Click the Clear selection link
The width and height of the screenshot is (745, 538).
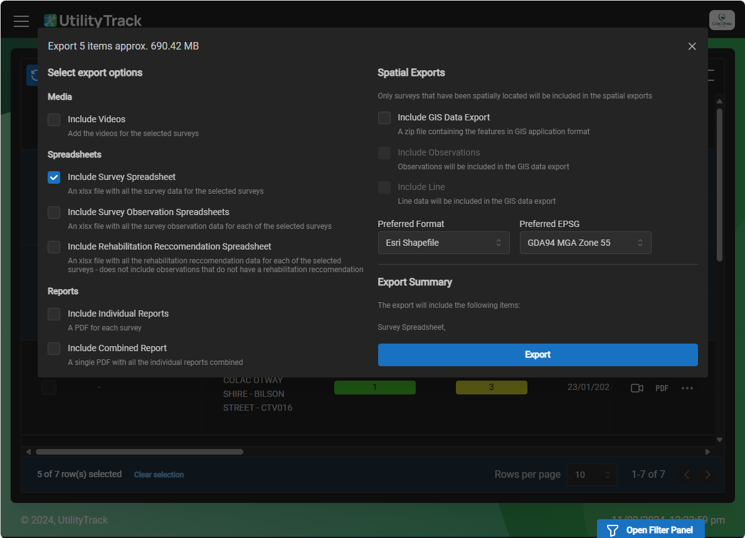[x=159, y=475]
